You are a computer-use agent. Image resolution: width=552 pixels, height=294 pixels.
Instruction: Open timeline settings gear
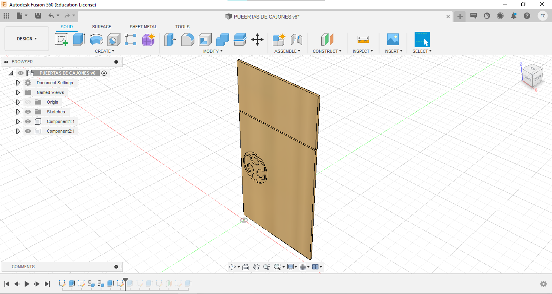(x=544, y=284)
